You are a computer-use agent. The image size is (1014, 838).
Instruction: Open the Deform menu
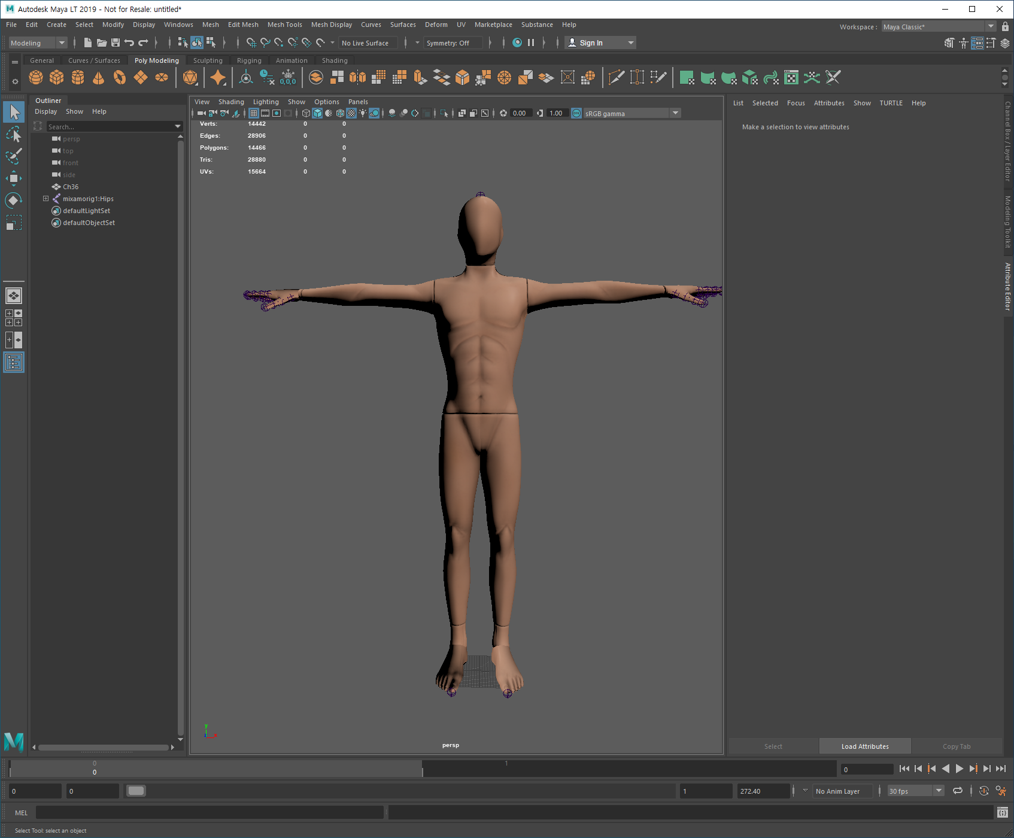[436, 25]
